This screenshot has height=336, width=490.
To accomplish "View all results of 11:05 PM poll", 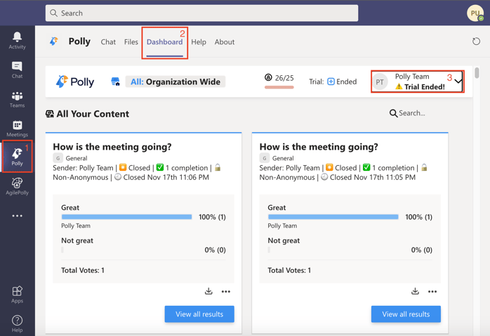I will [x=406, y=314].
